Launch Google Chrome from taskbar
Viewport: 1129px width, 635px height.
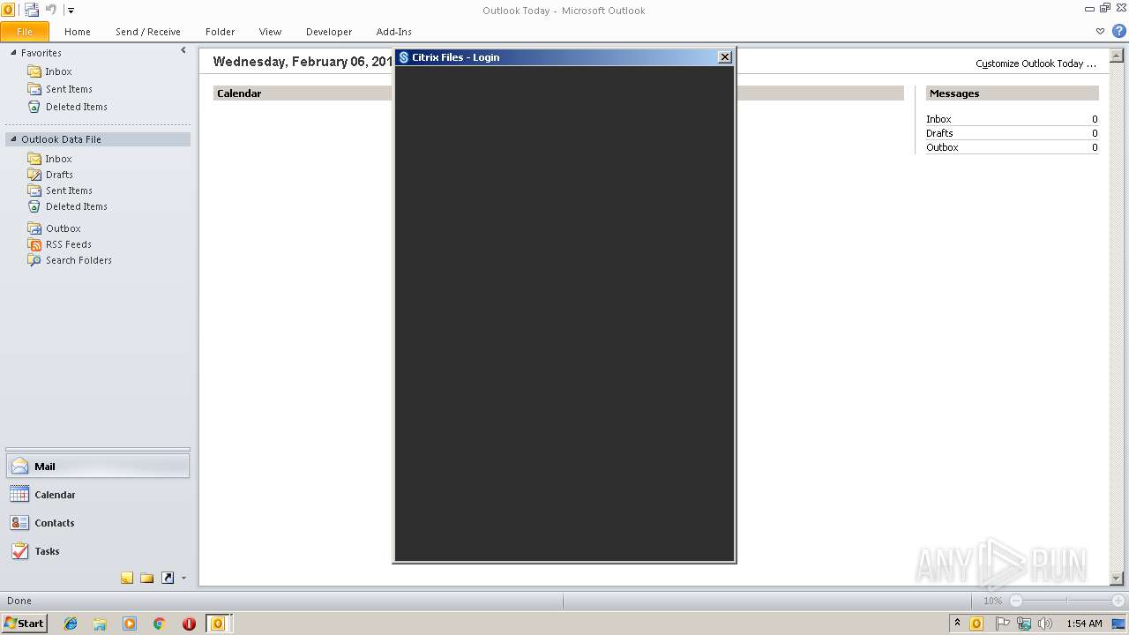pyautogui.click(x=159, y=624)
